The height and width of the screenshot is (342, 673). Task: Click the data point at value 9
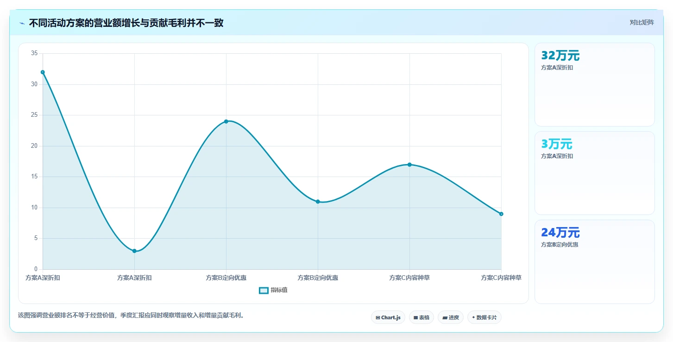coord(501,214)
